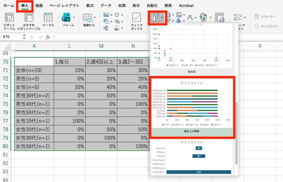
Task: Click the Recommended Charts icon
Action: tap(155, 17)
